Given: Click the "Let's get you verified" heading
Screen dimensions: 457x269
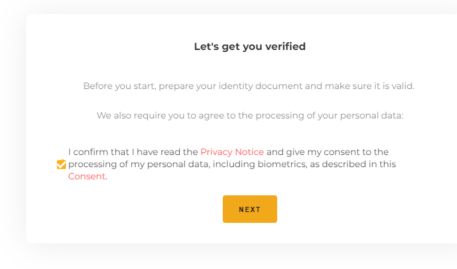Looking at the screenshot, I should coord(250,46).
